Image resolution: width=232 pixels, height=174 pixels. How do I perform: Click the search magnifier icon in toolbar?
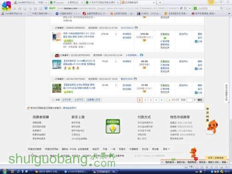(x=221, y=8)
